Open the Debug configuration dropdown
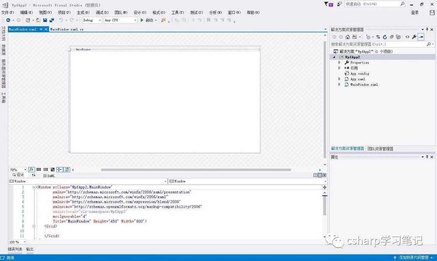The width and height of the screenshot is (437, 261). point(92,20)
